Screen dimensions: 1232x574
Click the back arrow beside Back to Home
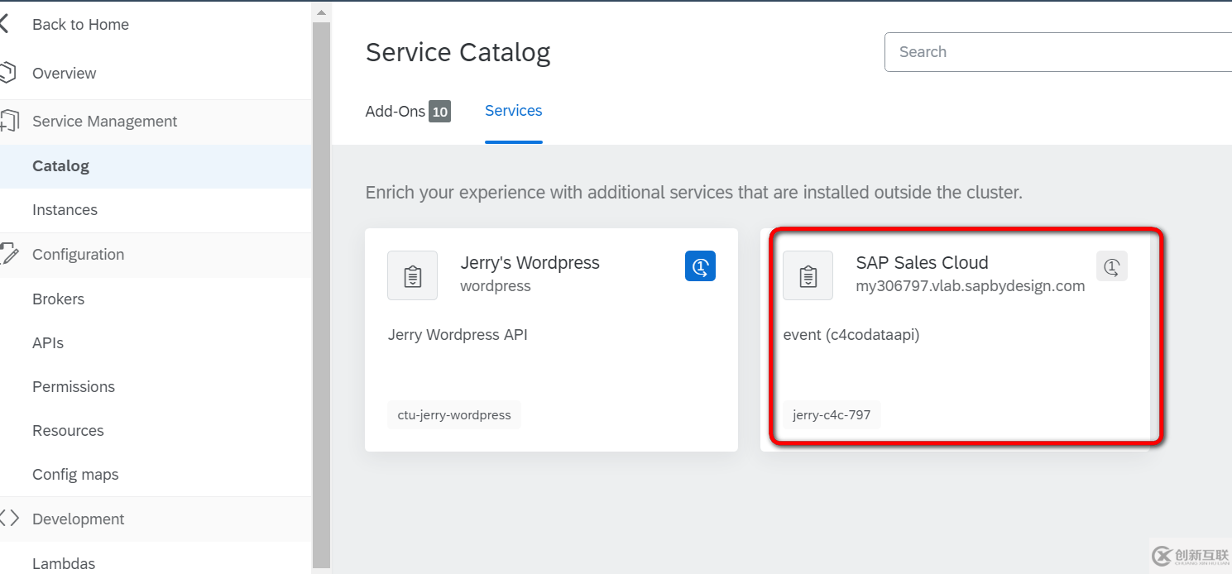tap(5, 22)
